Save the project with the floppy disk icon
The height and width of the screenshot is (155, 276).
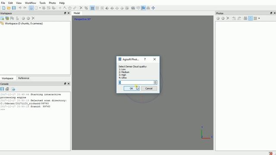14,8
